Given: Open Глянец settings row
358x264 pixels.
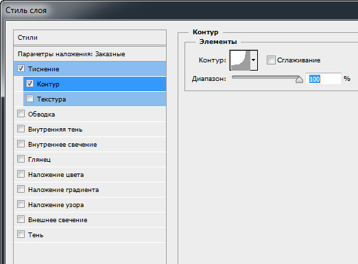Looking at the screenshot, I should 90,159.
